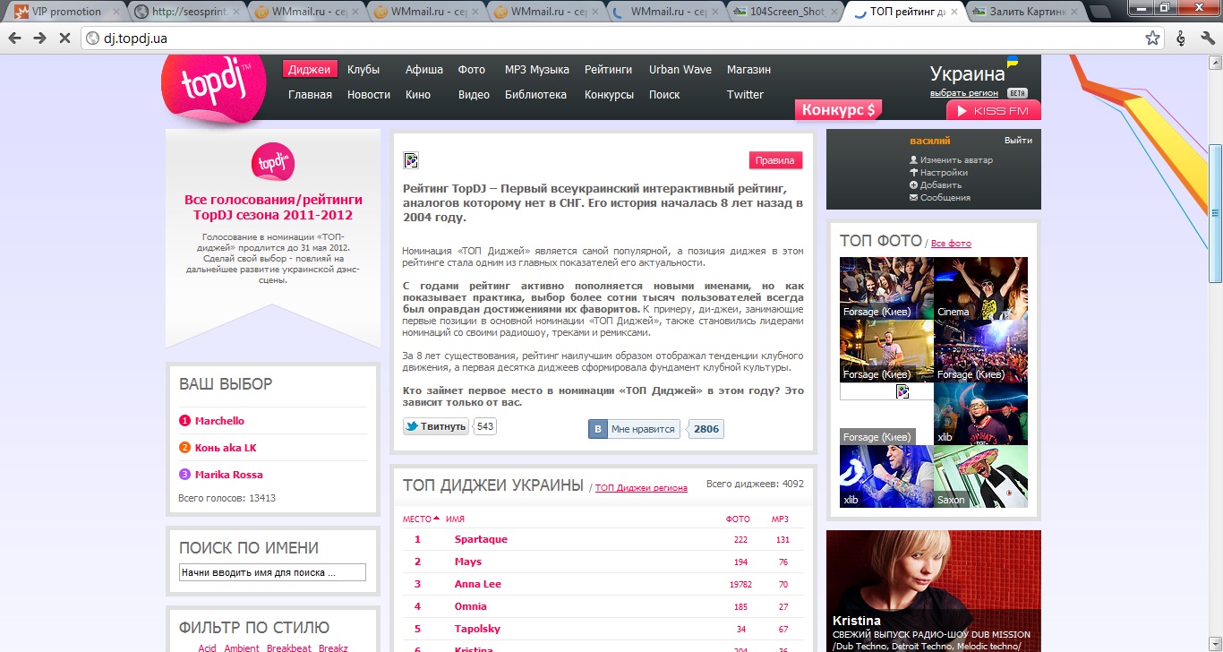Click the TopDJ logo
The image size is (1223, 652).
pyautogui.click(x=213, y=89)
